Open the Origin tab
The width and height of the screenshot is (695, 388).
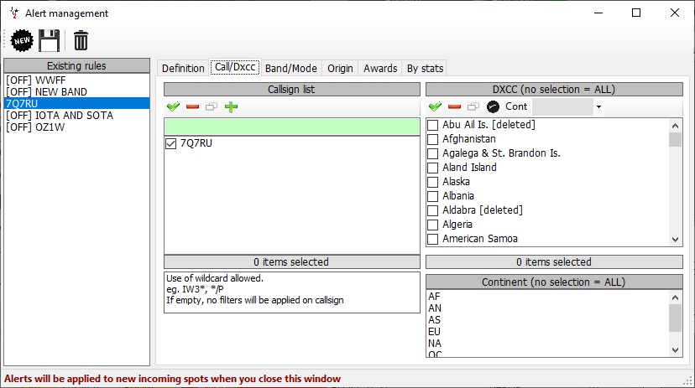click(340, 69)
